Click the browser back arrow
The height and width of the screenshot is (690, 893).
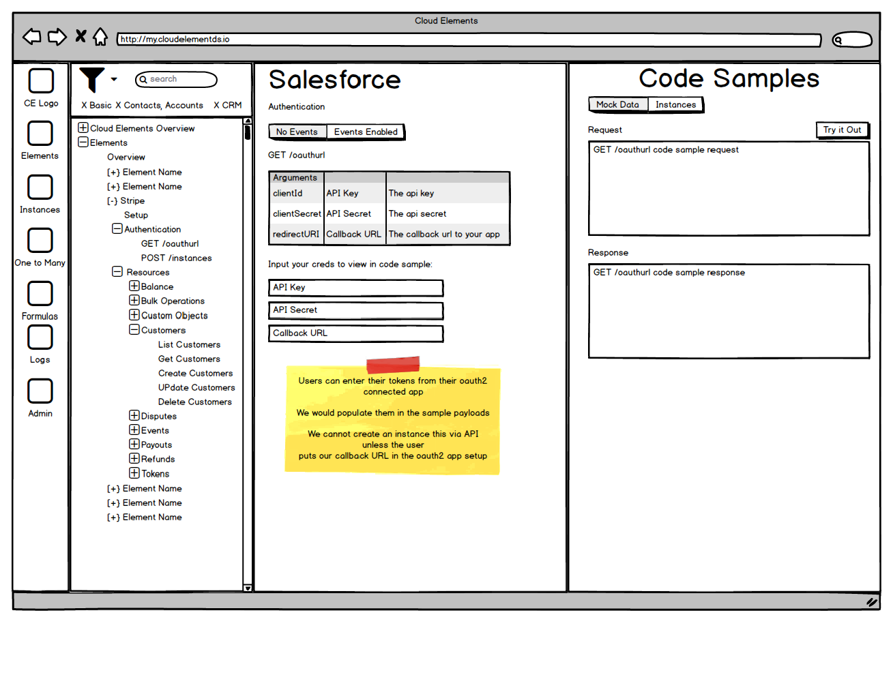32,37
